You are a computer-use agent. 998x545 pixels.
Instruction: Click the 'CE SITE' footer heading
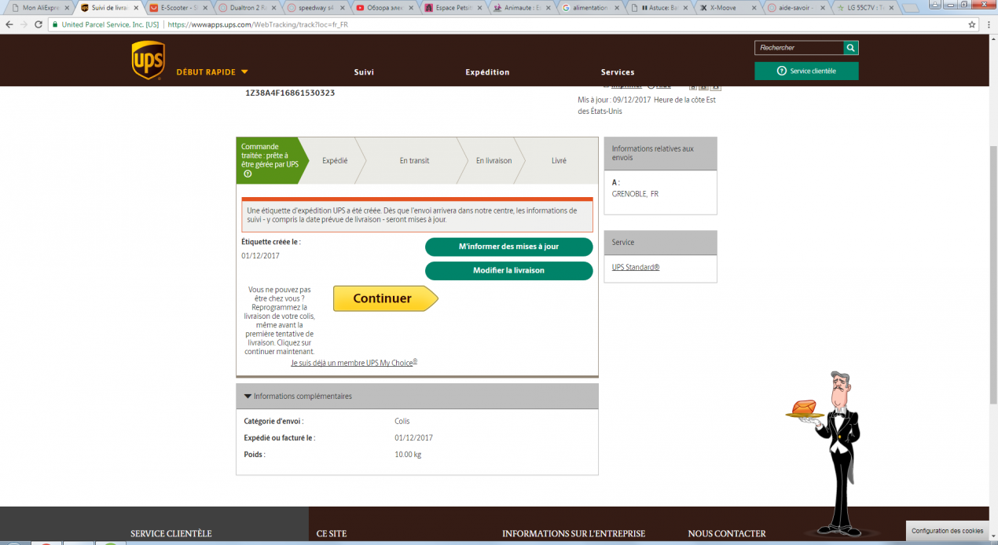(x=332, y=534)
